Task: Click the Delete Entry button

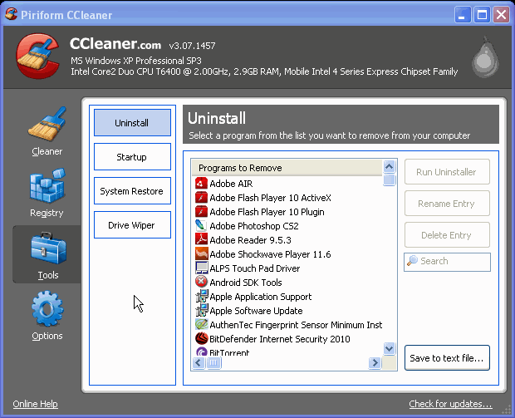Action: click(x=447, y=235)
